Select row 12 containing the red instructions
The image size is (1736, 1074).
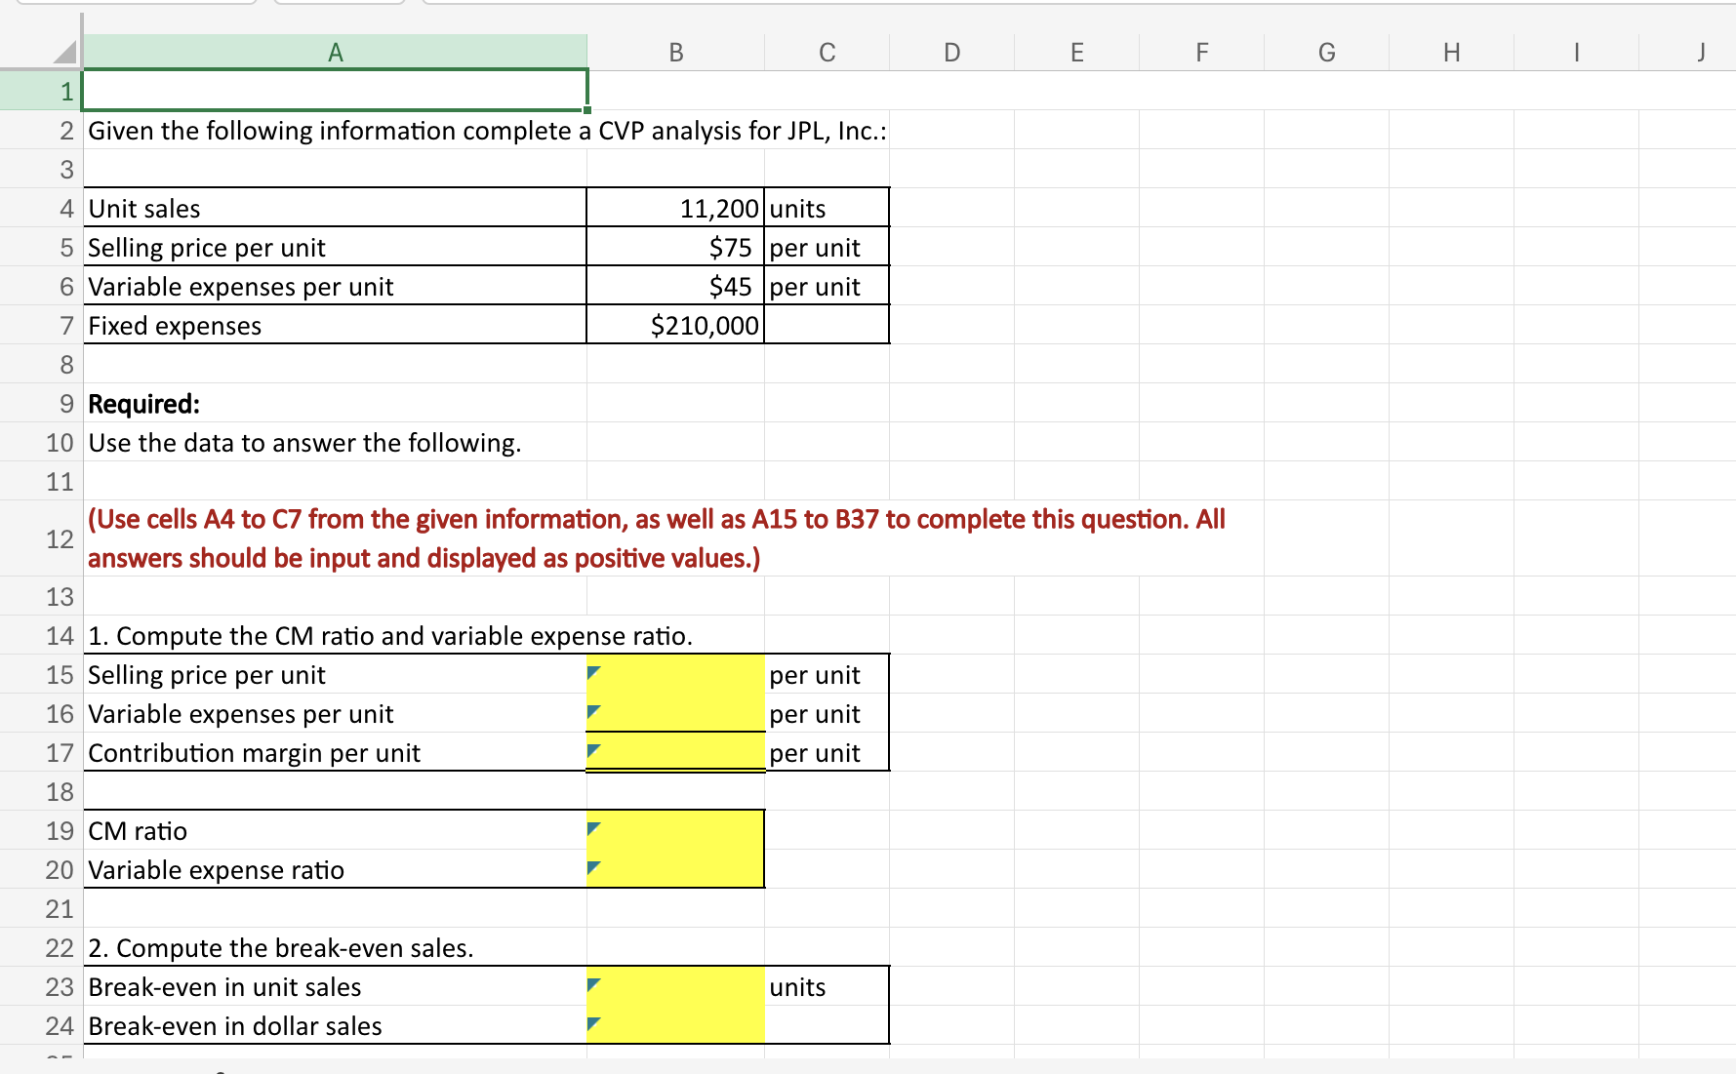(x=61, y=538)
